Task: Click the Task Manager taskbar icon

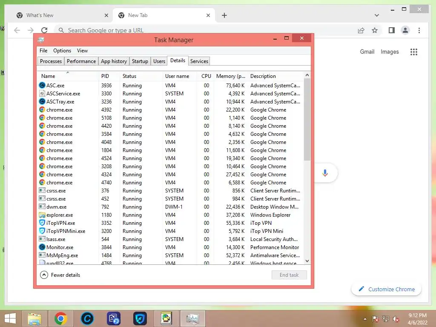Action: [x=193, y=318]
